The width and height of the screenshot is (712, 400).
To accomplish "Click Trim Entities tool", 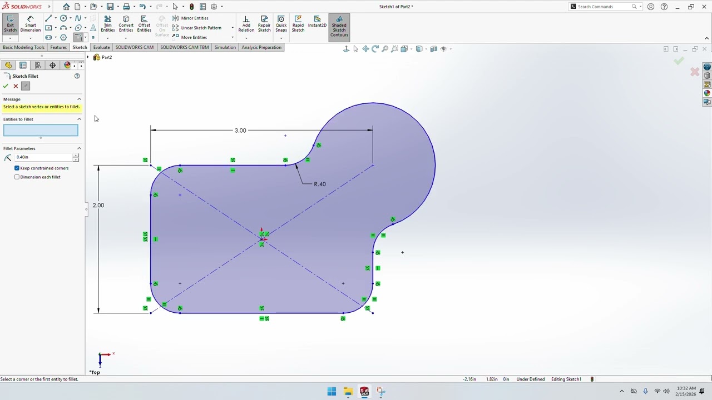I will pyautogui.click(x=108, y=24).
